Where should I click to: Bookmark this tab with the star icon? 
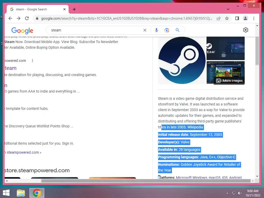227,18
